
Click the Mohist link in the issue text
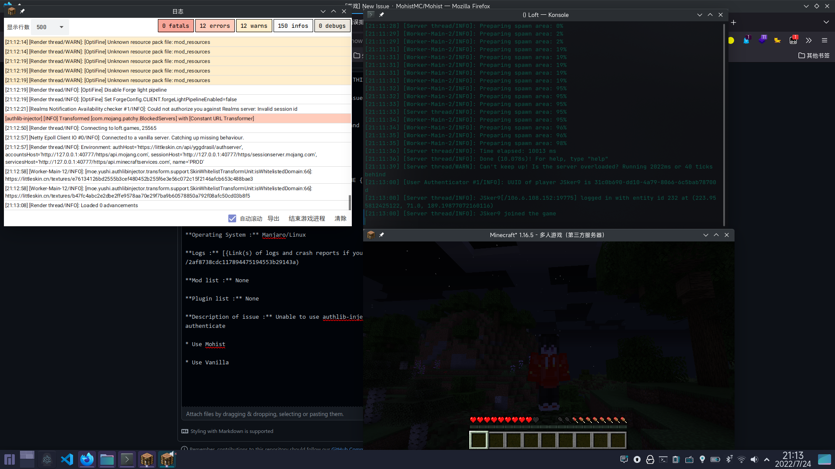point(215,344)
